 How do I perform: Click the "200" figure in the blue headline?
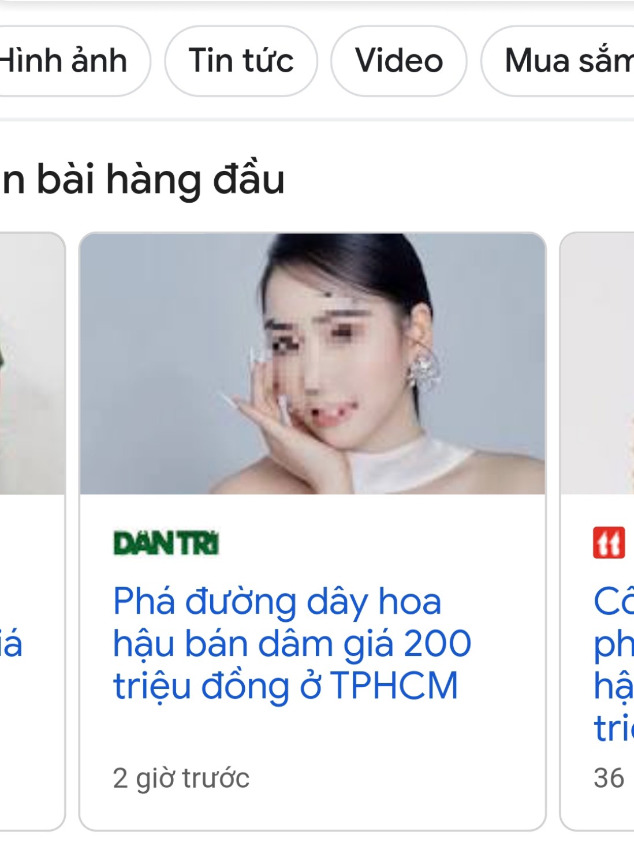[x=437, y=643]
